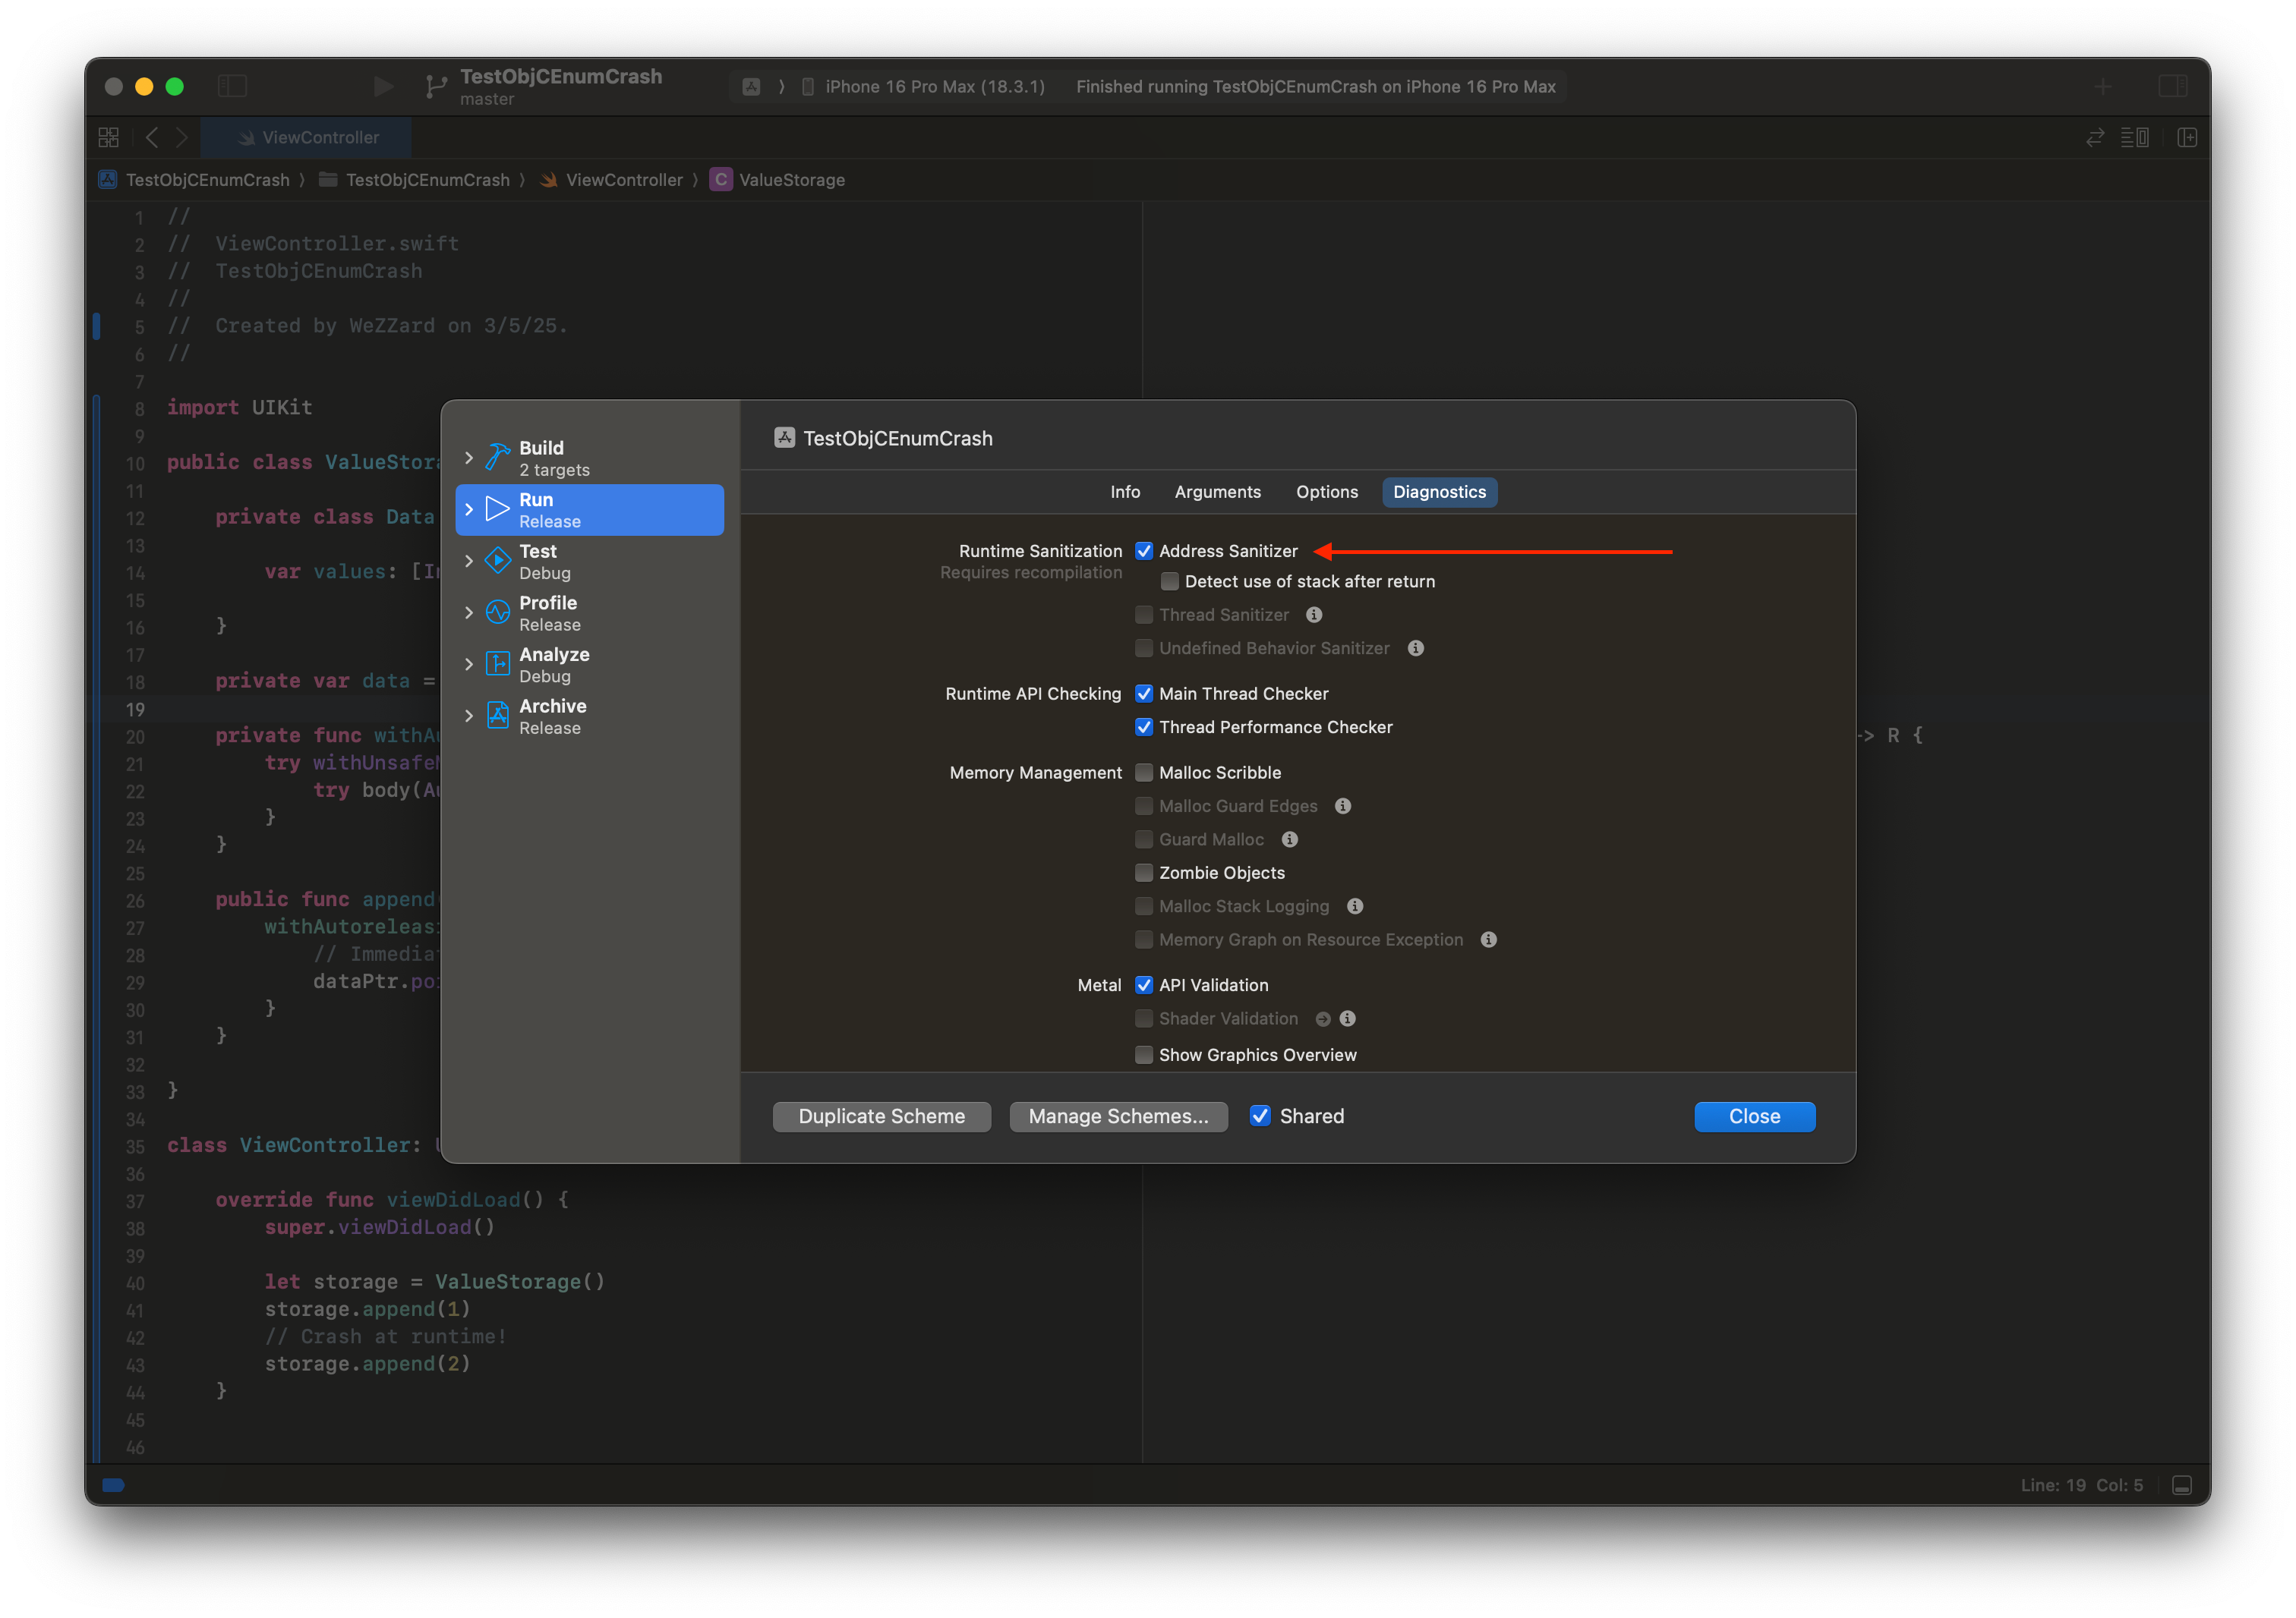This screenshot has width=2296, height=1618.
Task: Toggle the navigator sidebar icon
Action: [232, 86]
